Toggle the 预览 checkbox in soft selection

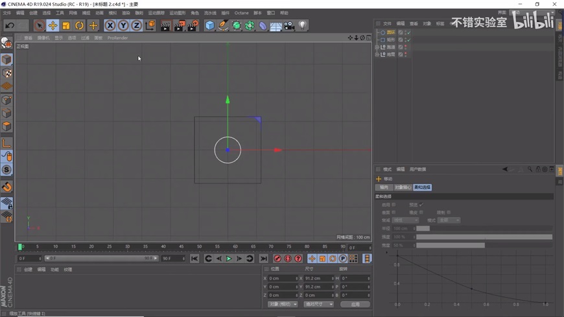421,205
